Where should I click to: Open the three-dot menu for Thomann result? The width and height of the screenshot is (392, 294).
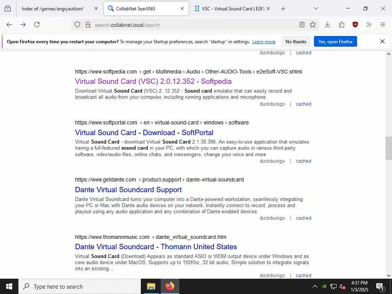291,276
